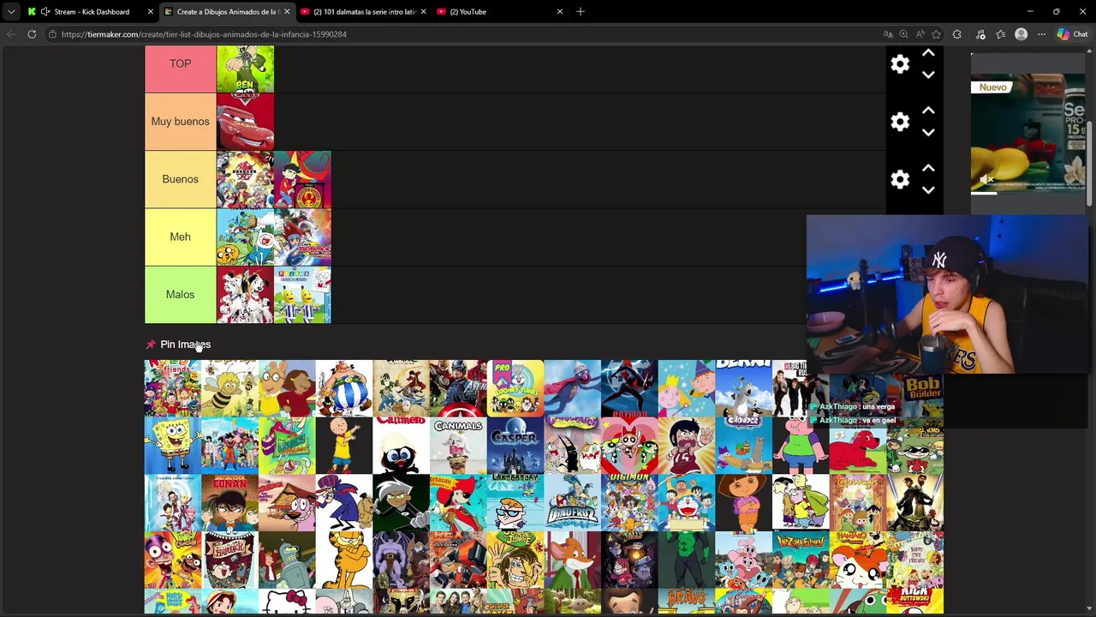Select the Caillou image in the pool
This screenshot has width=1096, height=617.
click(x=343, y=445)
